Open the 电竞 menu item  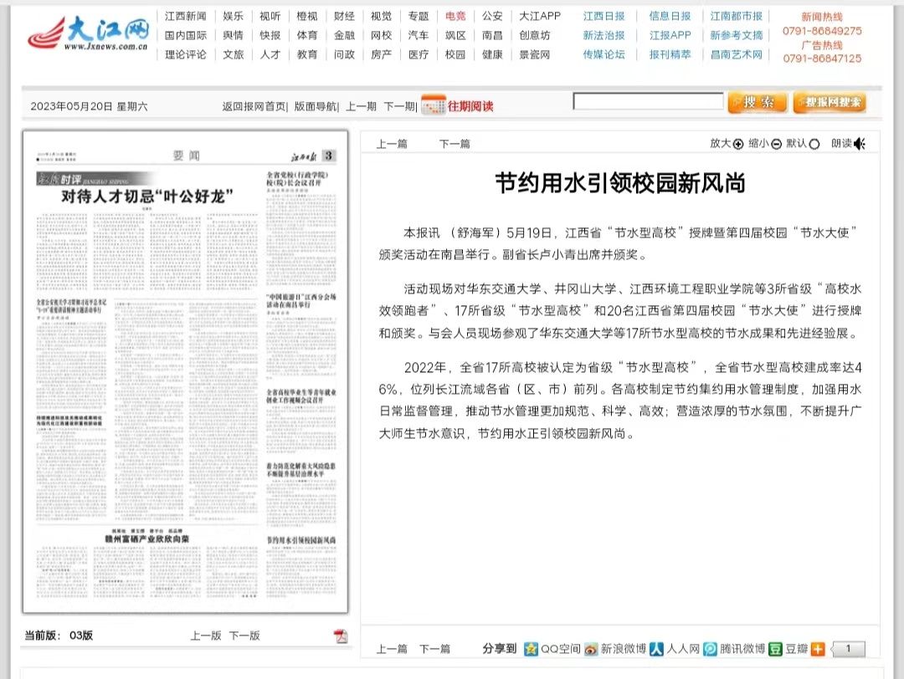[x=455, y=16]
